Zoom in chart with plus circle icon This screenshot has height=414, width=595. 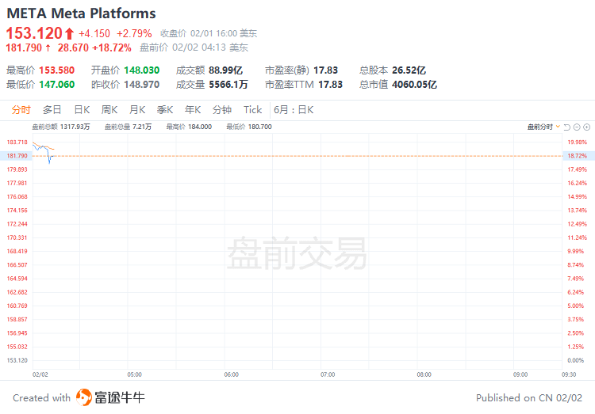pos(586,127)
